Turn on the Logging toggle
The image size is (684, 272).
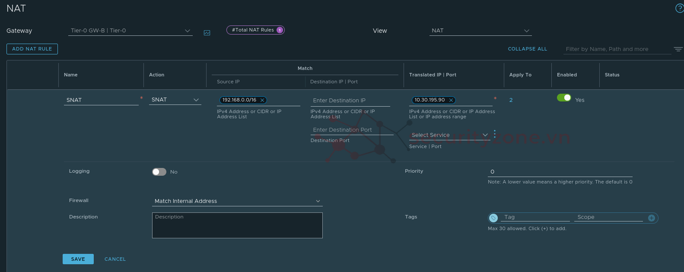(159, 172)
